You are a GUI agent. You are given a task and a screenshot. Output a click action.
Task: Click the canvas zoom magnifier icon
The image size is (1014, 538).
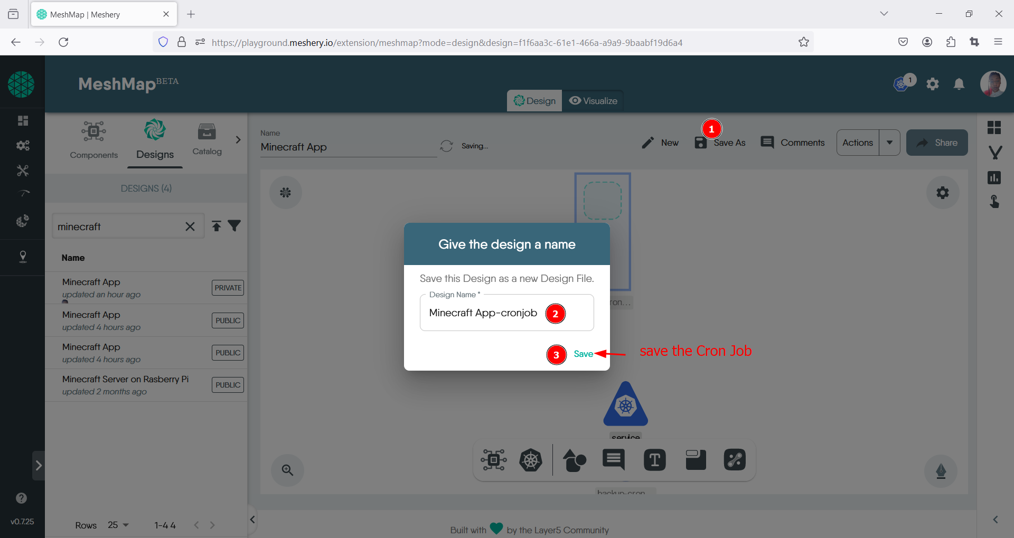pyautogui.click(x=287, y=470)
